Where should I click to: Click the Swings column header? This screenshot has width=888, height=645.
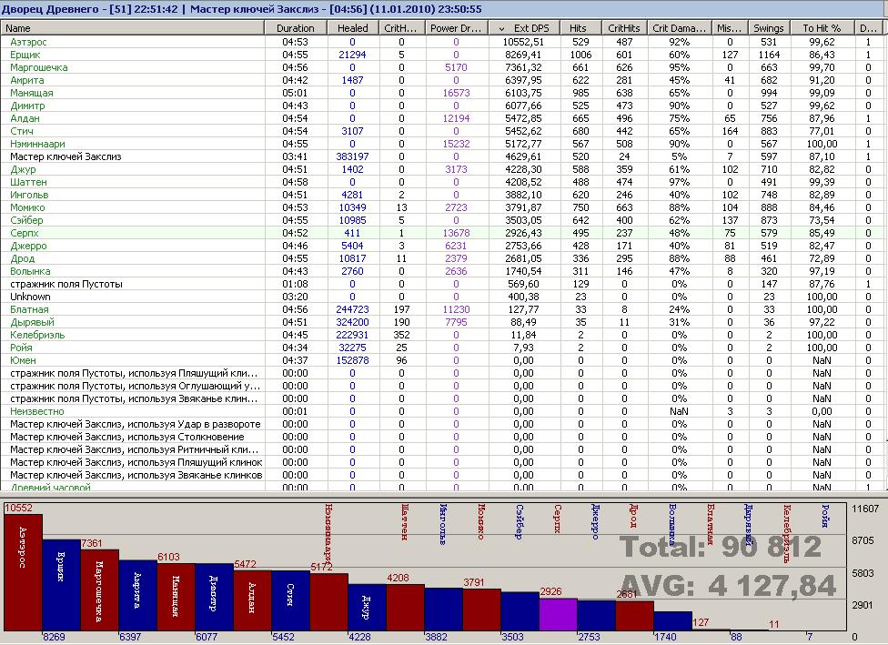769,28
